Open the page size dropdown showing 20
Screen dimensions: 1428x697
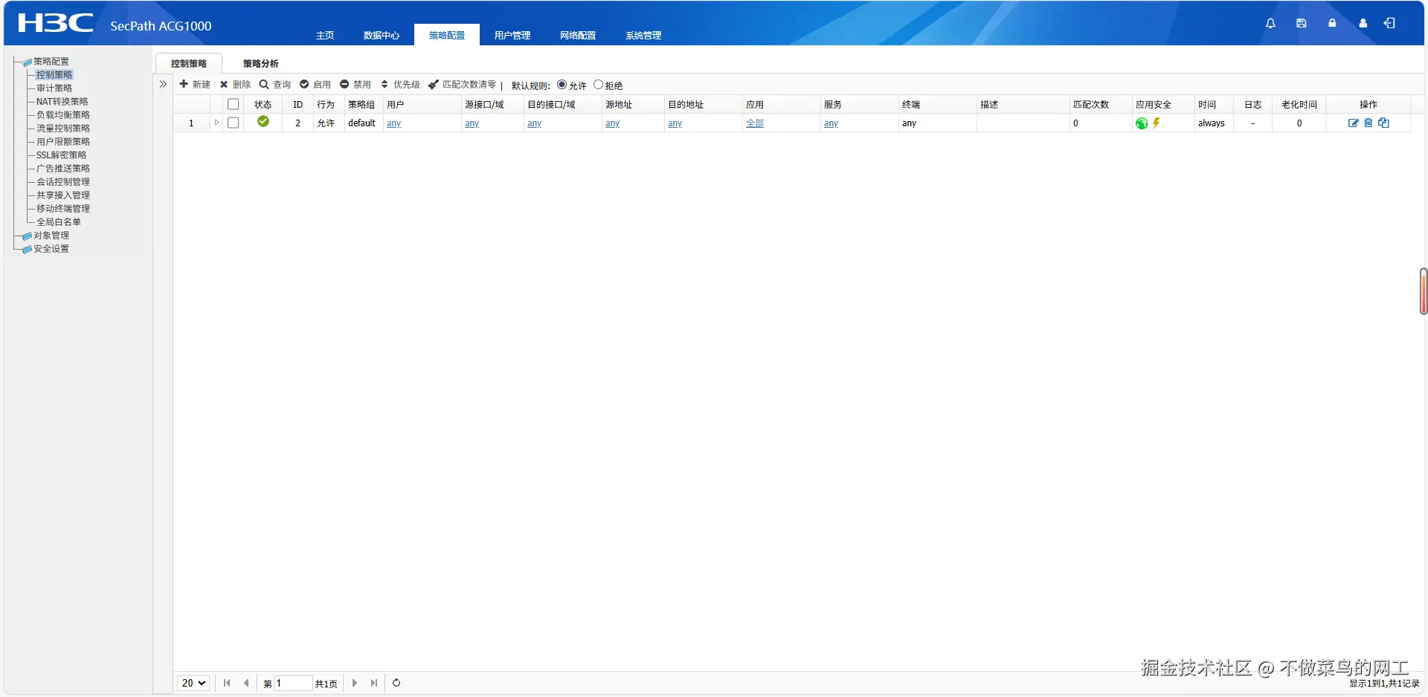click(193, 683)
